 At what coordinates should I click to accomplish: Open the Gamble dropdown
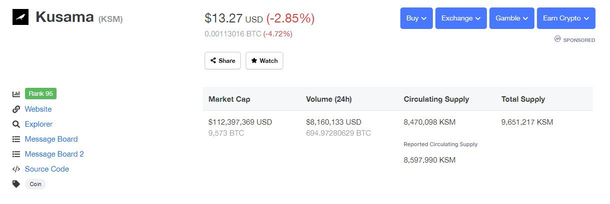pos(512,18)
